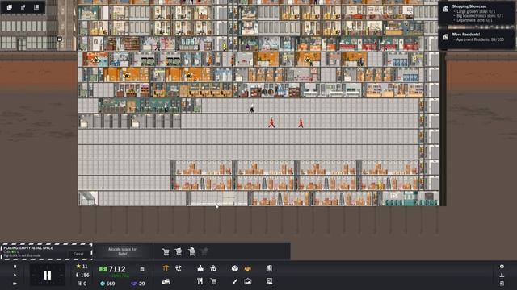Select the left red-uniformed worker
This screenshot has height=290, width=517.
pos(271,122)
